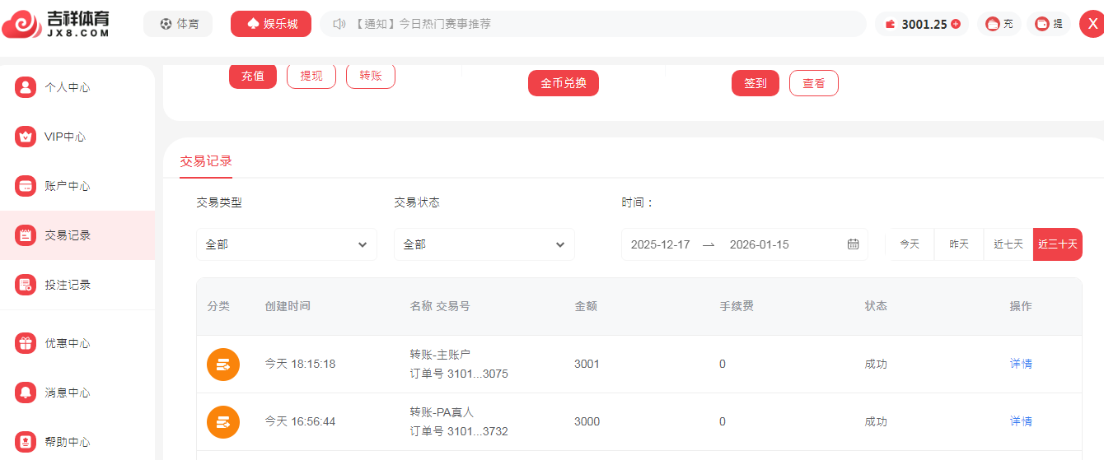1104x460 pixels.
Task: Click the 消息中心 bell icon
Action: (26, 393)
